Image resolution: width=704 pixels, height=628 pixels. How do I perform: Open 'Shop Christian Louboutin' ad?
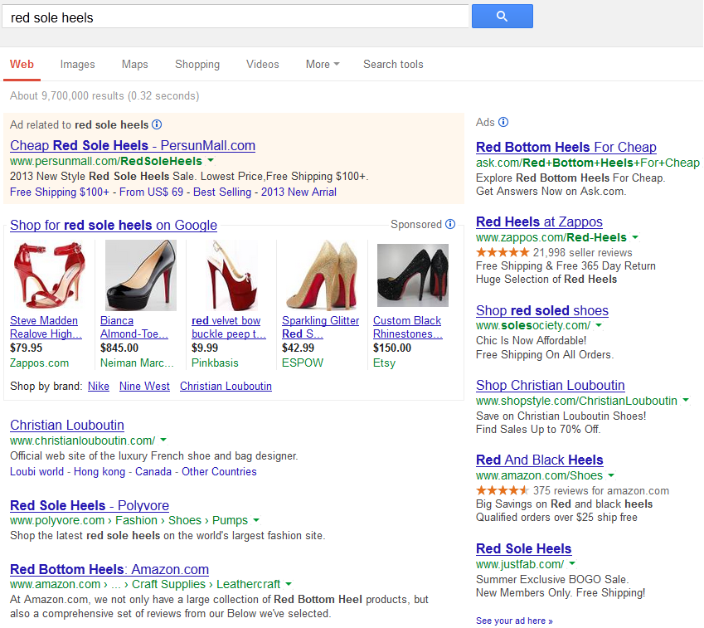pos(550,385)
